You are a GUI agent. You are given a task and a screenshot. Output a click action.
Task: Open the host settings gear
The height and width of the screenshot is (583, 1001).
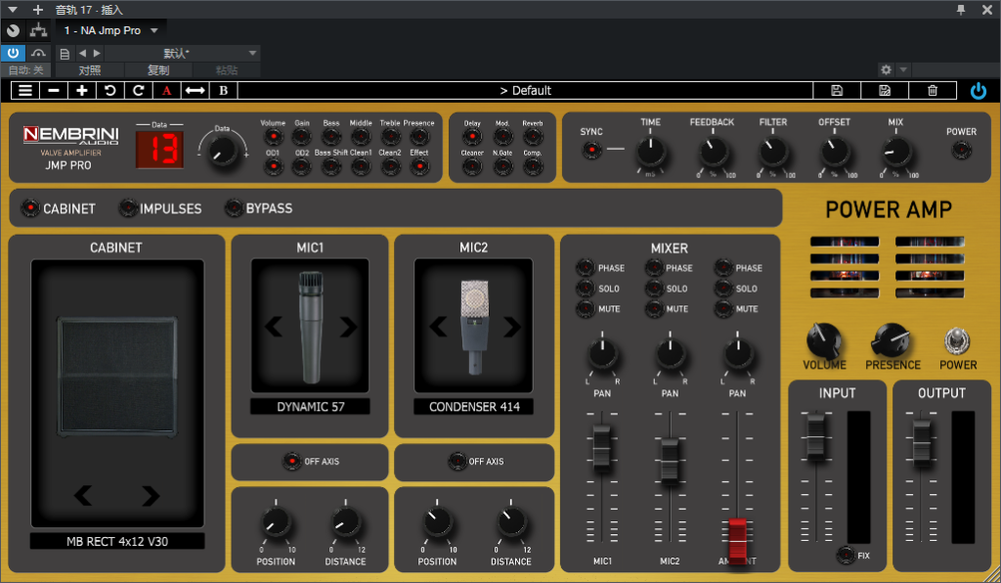(x=886, y=69)
